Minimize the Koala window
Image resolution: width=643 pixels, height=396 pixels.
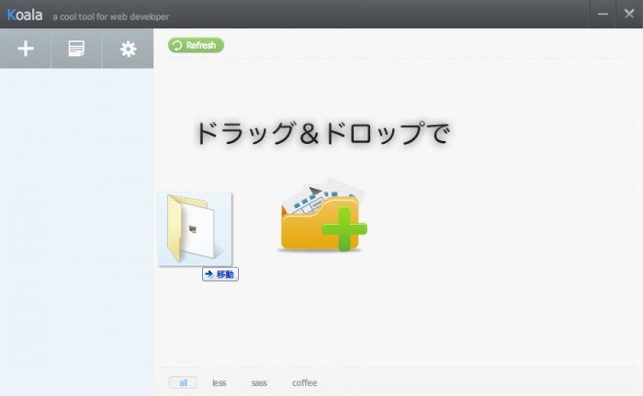[603, 14]
